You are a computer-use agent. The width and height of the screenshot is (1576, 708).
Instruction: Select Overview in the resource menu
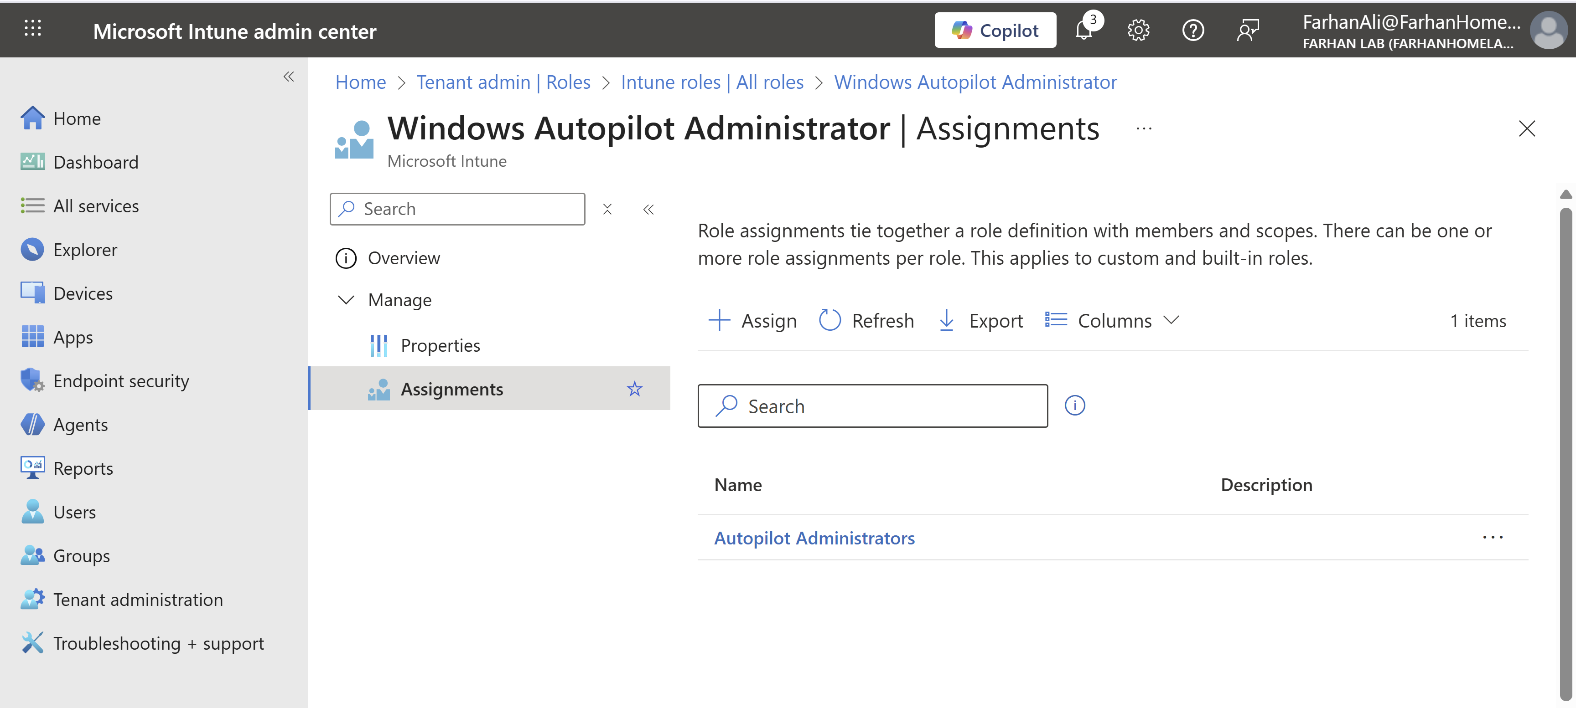403,258
